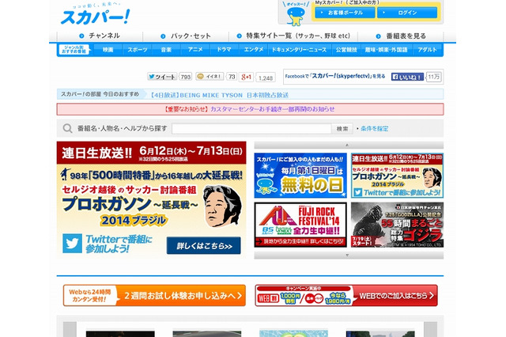Open the 特集サイト一覧 menu
Screen dimensions: 506x337
point(293,36)
